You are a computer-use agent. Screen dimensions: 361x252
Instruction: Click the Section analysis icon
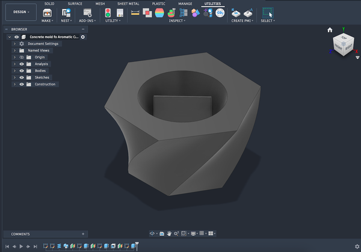click(184, 13)
